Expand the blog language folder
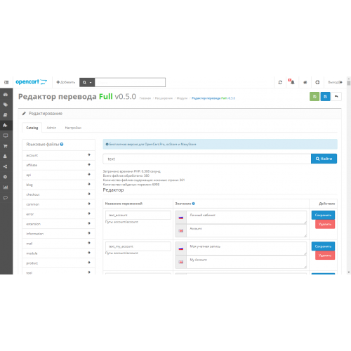Image resolution: width=351 pixels, height=351 pixels. click(58, 185)
